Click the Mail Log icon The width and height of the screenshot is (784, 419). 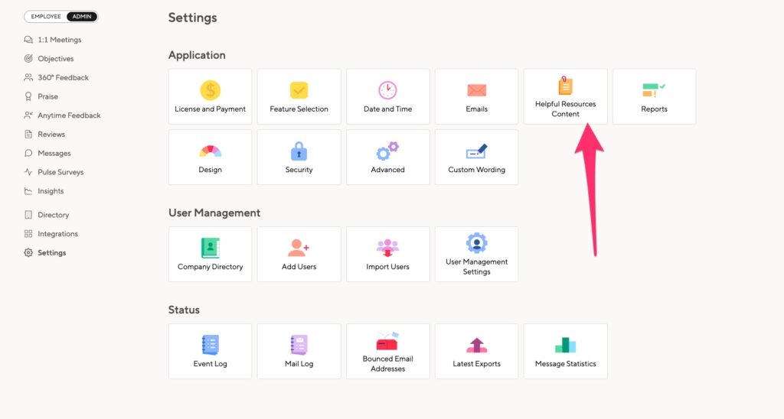point(299,345)
